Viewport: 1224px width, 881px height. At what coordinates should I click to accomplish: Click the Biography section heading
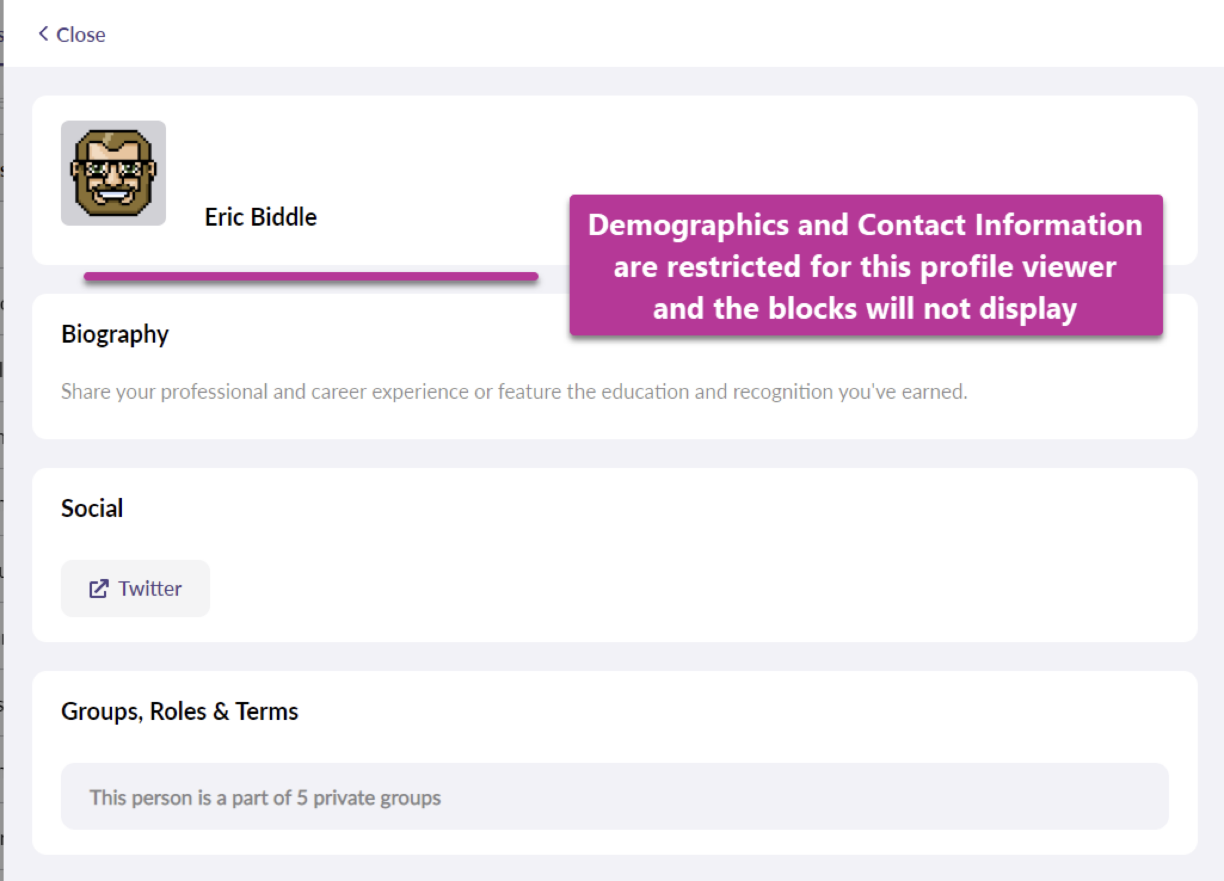click(x=115, y=334)
